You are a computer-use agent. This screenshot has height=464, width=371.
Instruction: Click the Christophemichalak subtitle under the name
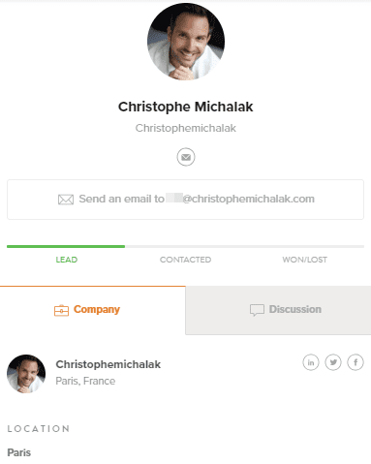185,128
